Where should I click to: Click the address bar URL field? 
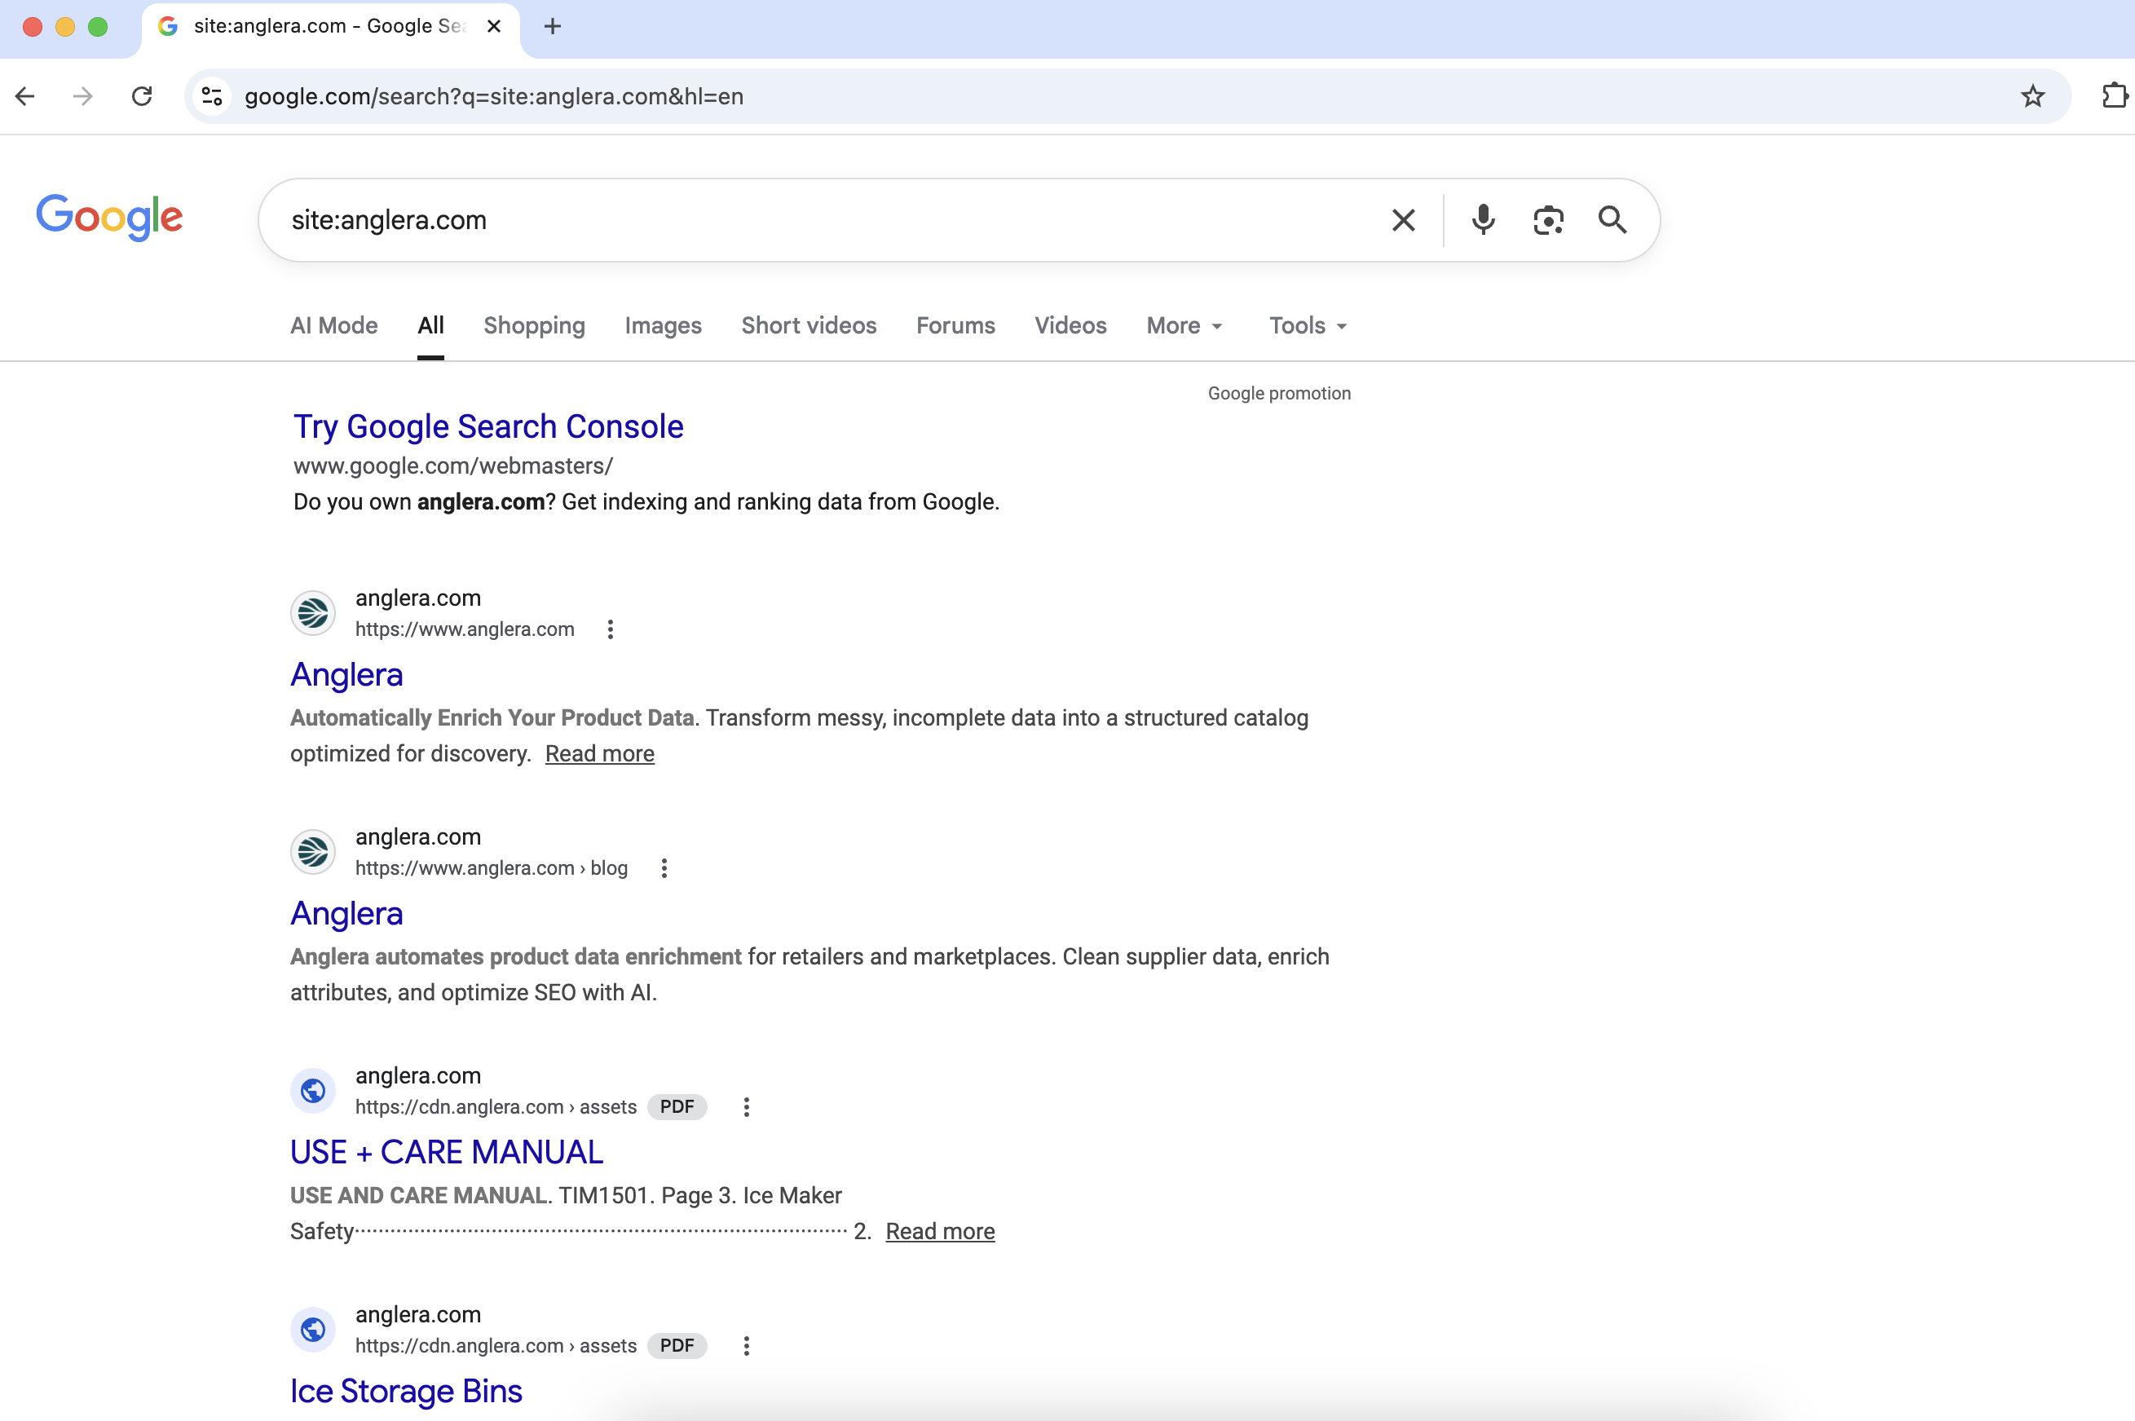[494, 96]
